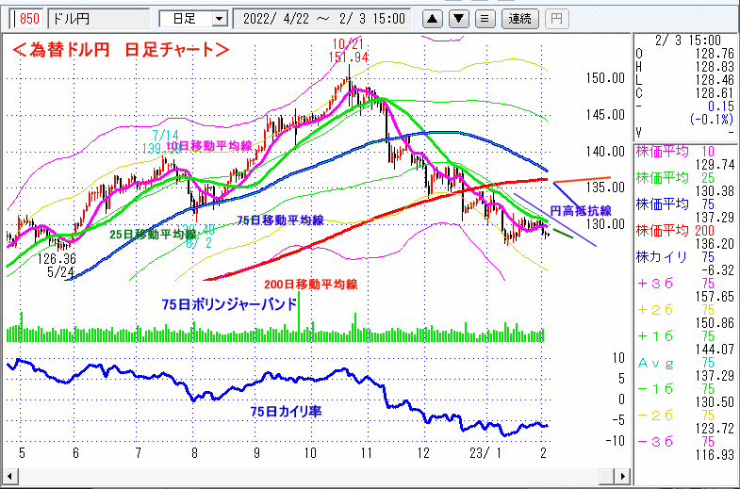Click the low price value 128.46
Screen dimensions: 740x489
pyautogui.click(x=715, y=80)
